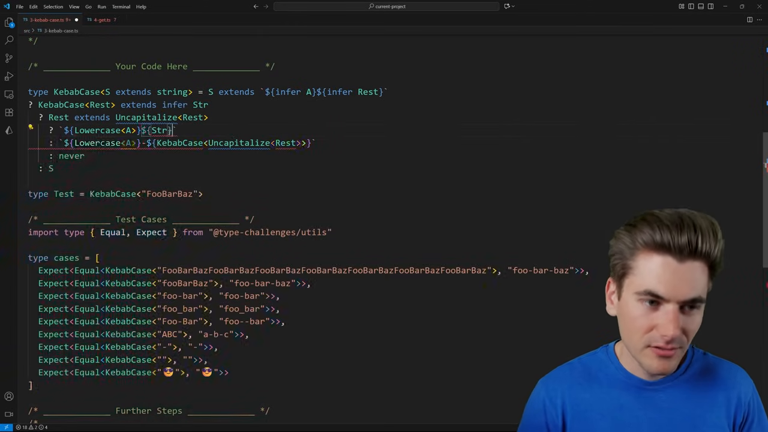This screenshot has width=768, height=432.
Task: Open the Edit menu
Action: [x=34, y=7]
